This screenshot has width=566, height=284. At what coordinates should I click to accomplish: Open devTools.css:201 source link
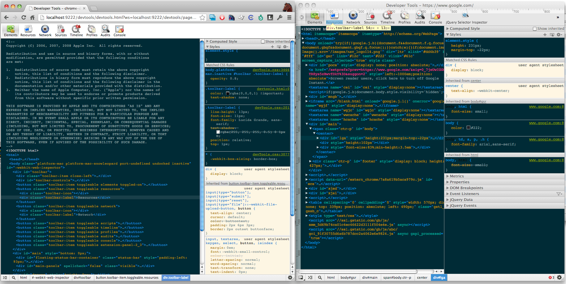coord(272,108)
